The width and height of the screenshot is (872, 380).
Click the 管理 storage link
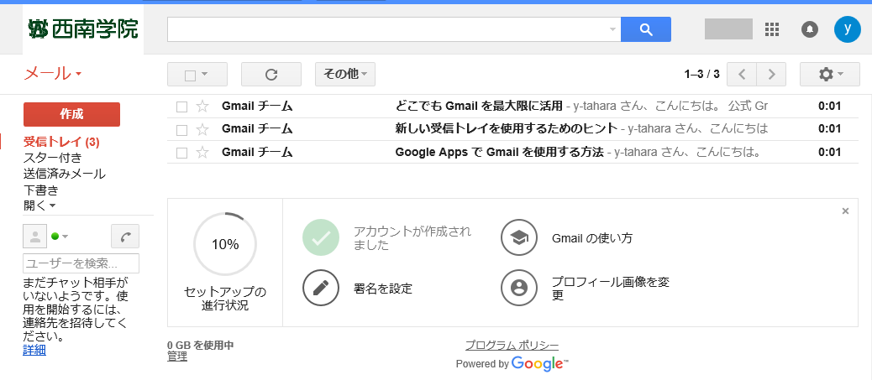[x=177, y=357]
